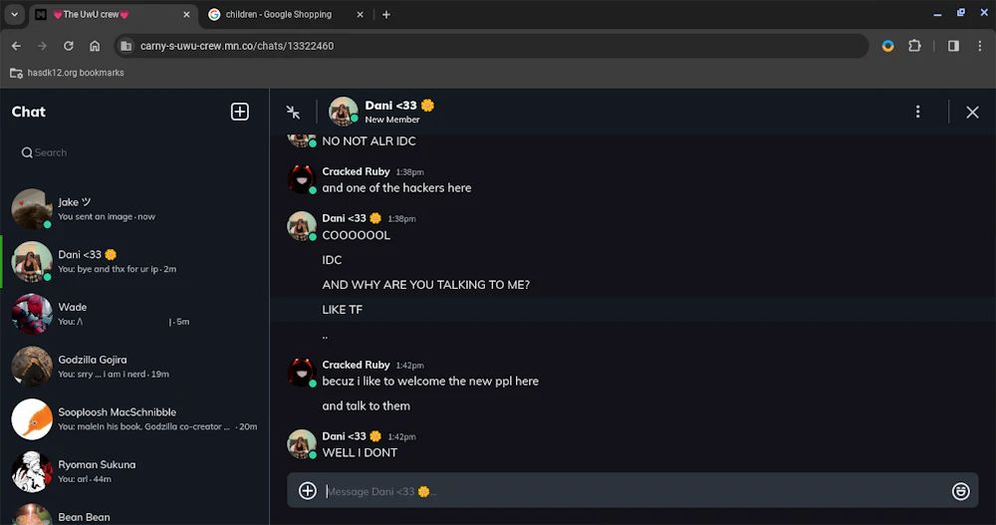Toggle the browser side panel
This screenshot has height=525, width=996.
(x=953, y=46)
